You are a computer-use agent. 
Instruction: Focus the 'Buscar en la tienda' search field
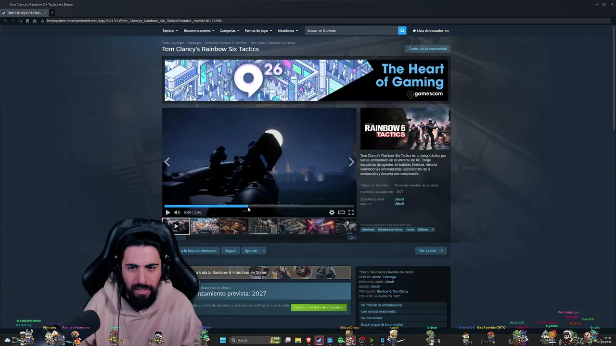[352, 30]
